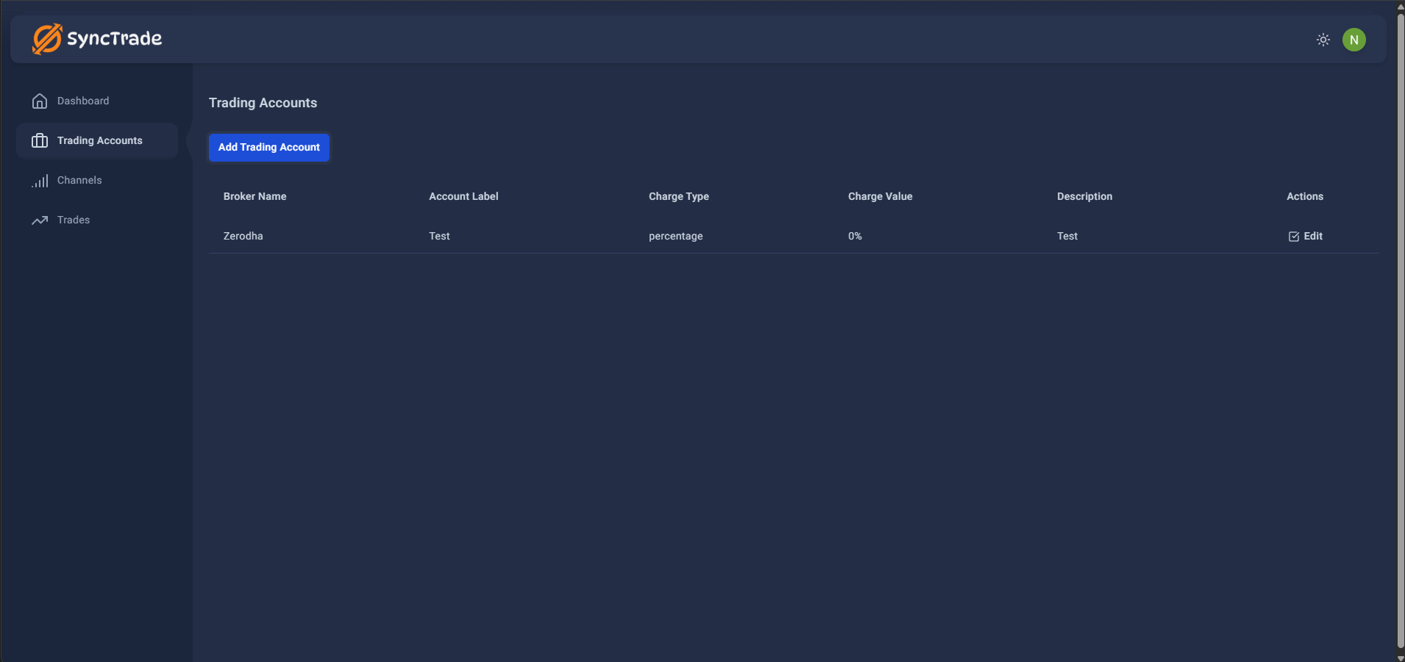This screenshot has width=1405, height=662.
Task: Click the vertical scrollbar thumb
Action: [x=1400, y=331]
